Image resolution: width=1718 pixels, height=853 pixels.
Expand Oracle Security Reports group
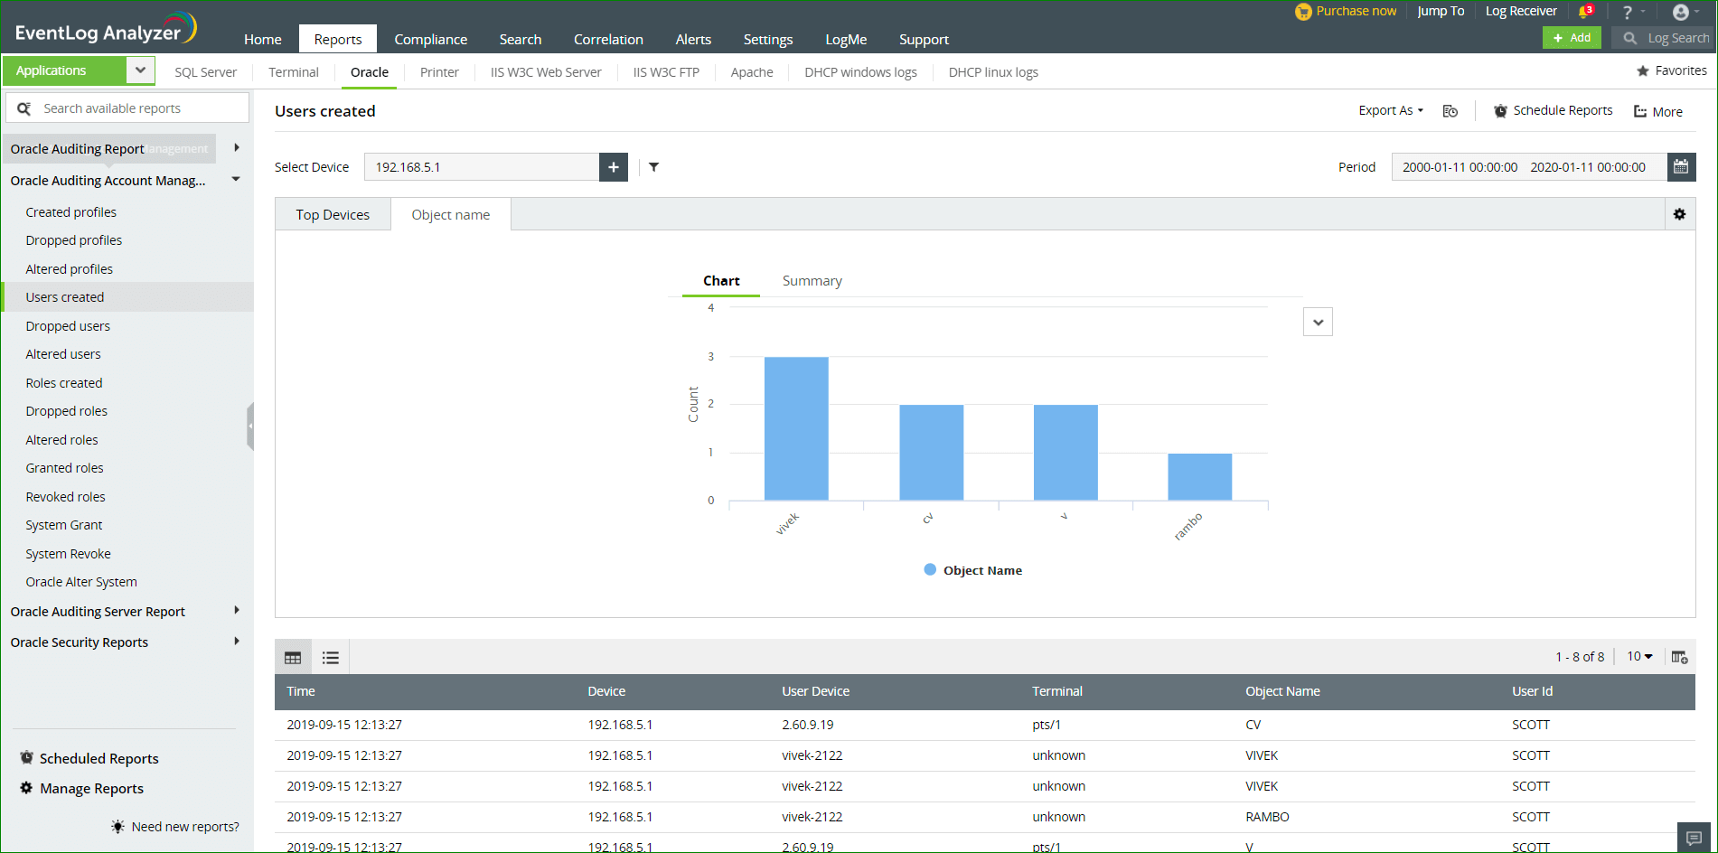click(x=237, y=642)
